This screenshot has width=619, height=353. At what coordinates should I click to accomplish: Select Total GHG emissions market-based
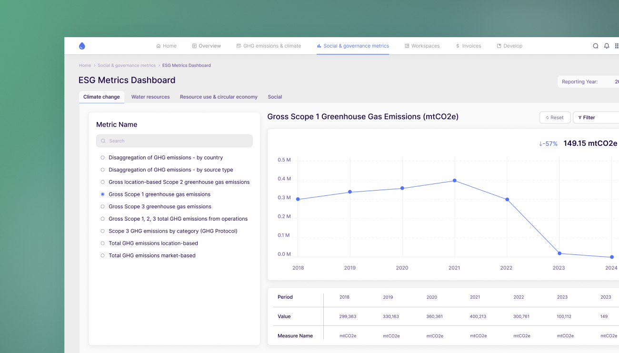coord(148,255)
